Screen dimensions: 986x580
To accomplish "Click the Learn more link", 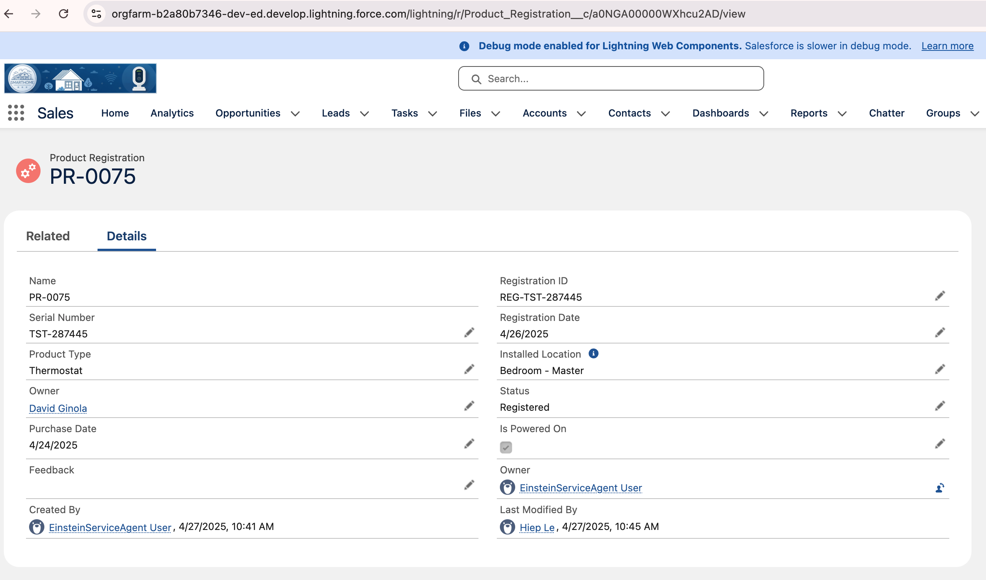I will point(947,46).
